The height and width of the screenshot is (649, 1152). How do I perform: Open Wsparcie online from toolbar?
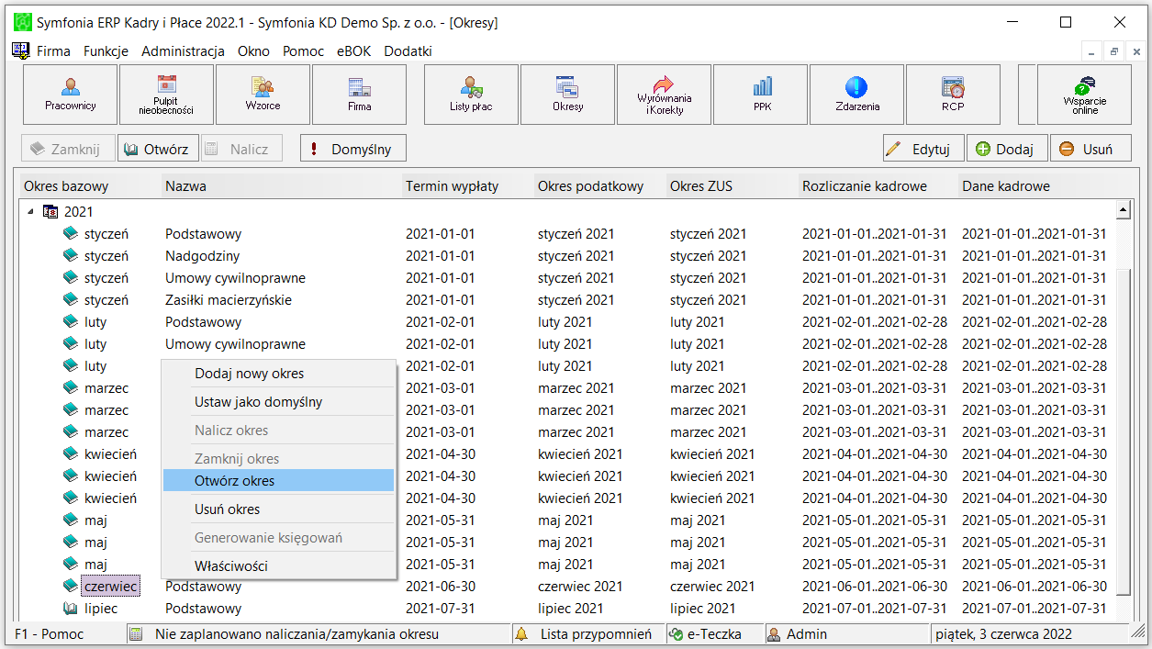point(1084,95)
